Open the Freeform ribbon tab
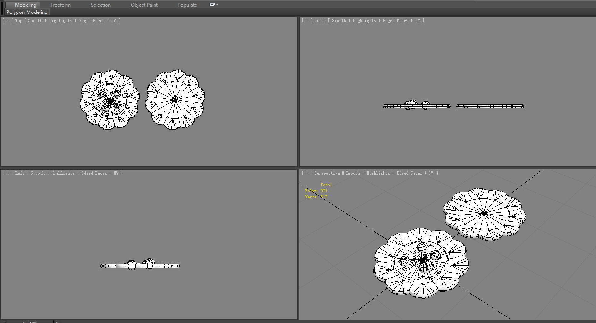Screen dimensions: 596x323 tap(60, 5)
